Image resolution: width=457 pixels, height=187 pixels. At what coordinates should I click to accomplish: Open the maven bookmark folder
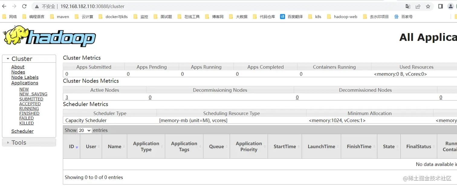point(60,17)
